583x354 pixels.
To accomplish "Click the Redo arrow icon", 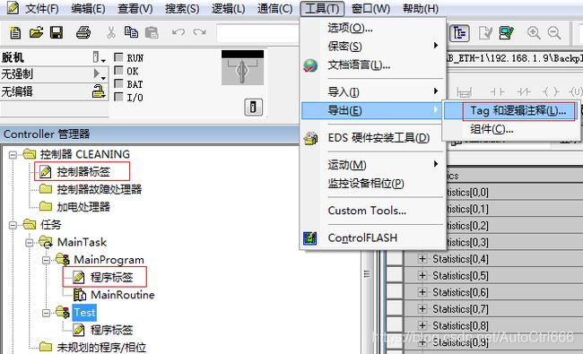I will point(200,32).
